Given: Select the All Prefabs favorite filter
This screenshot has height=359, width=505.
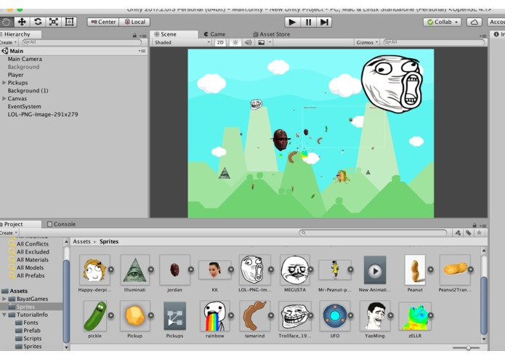Looking at the screenshot, I should (x=31, y=275).
